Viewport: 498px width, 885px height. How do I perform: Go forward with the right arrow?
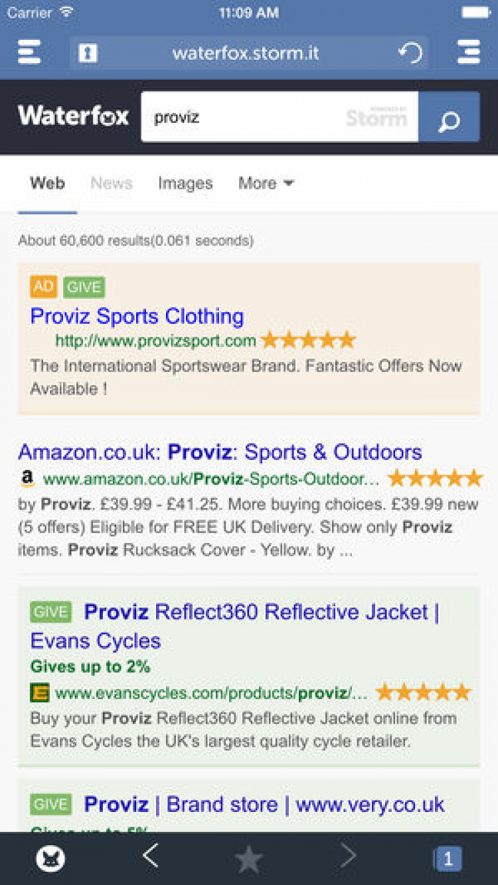348,857
